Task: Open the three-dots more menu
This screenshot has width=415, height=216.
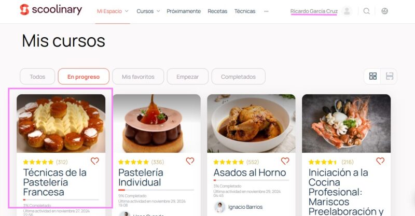Action: click(x=266, y=11)
